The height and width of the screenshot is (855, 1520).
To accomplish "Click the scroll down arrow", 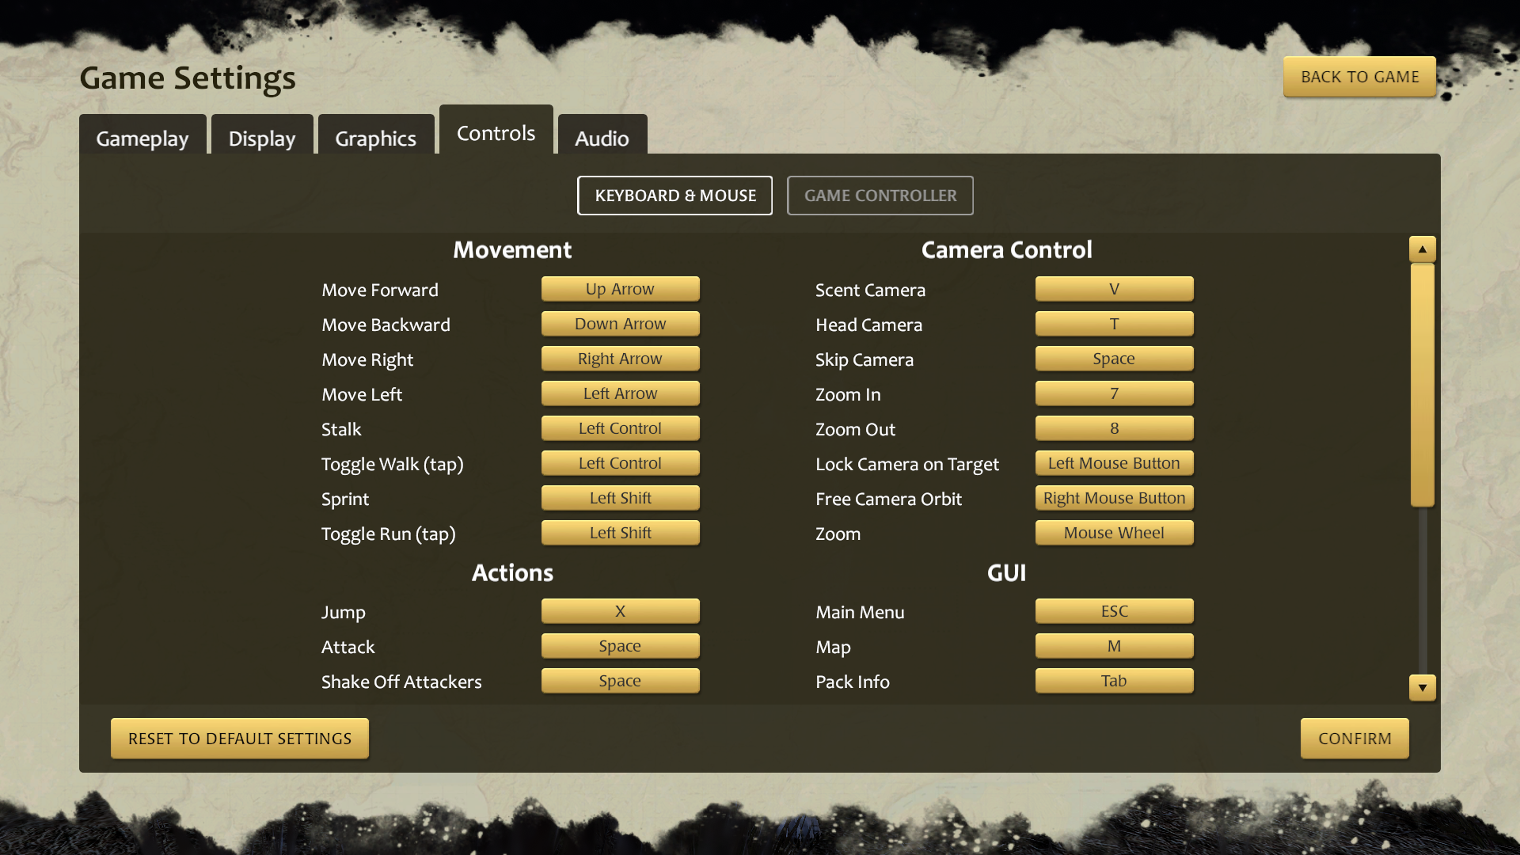I will [1422, 687].
